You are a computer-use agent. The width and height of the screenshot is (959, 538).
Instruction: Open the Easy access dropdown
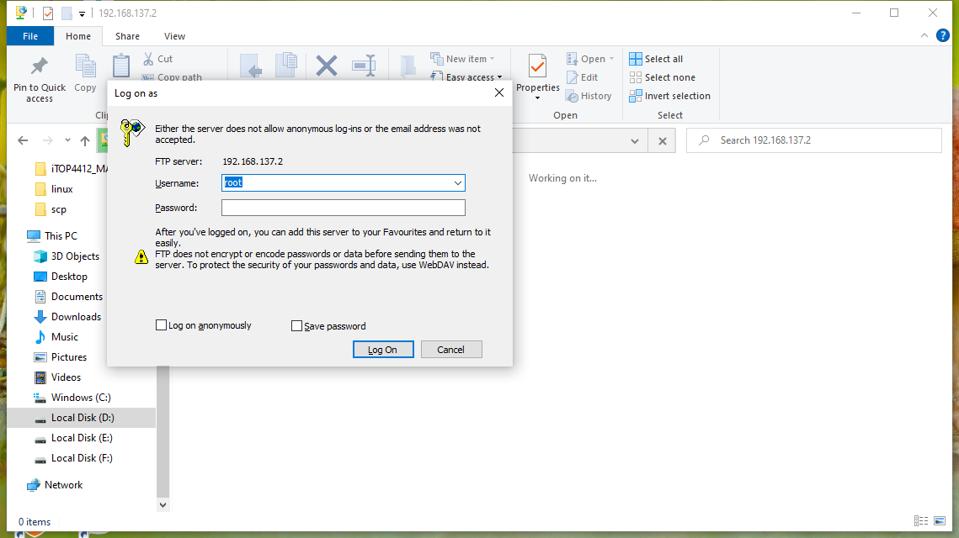coord(499,77)
